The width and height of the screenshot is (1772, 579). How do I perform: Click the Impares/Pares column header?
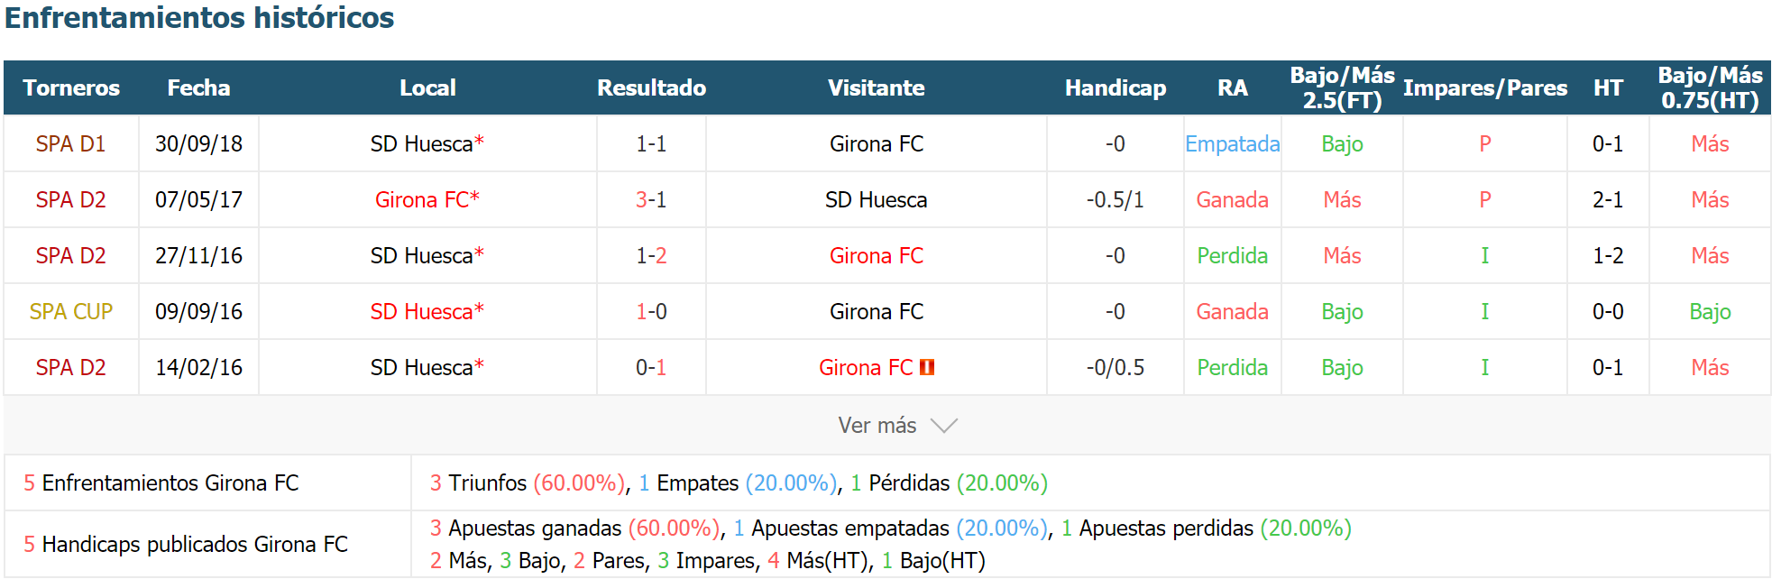click(1485, 87)
